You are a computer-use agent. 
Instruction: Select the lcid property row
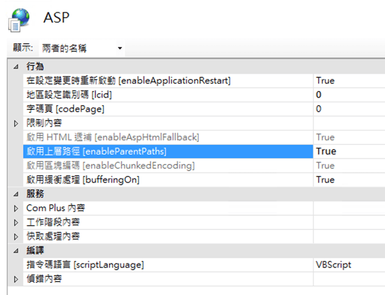pyautogui.click(x=69, y=95)
